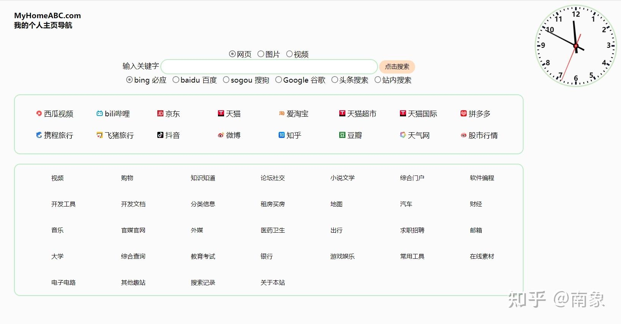621x324 pixels.
Task: Open the 论坛社交 category
Action: click(273, 178)
